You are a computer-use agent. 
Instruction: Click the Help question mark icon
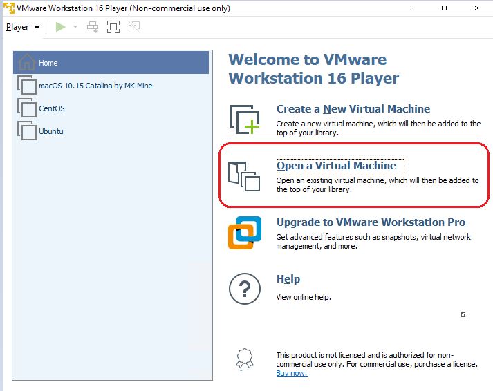[x=245, y=289]
